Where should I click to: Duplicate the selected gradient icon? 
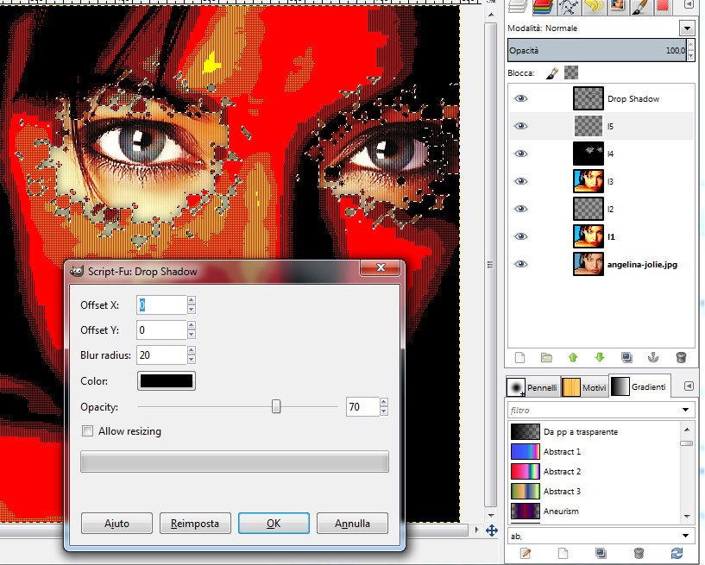[601, 553]
